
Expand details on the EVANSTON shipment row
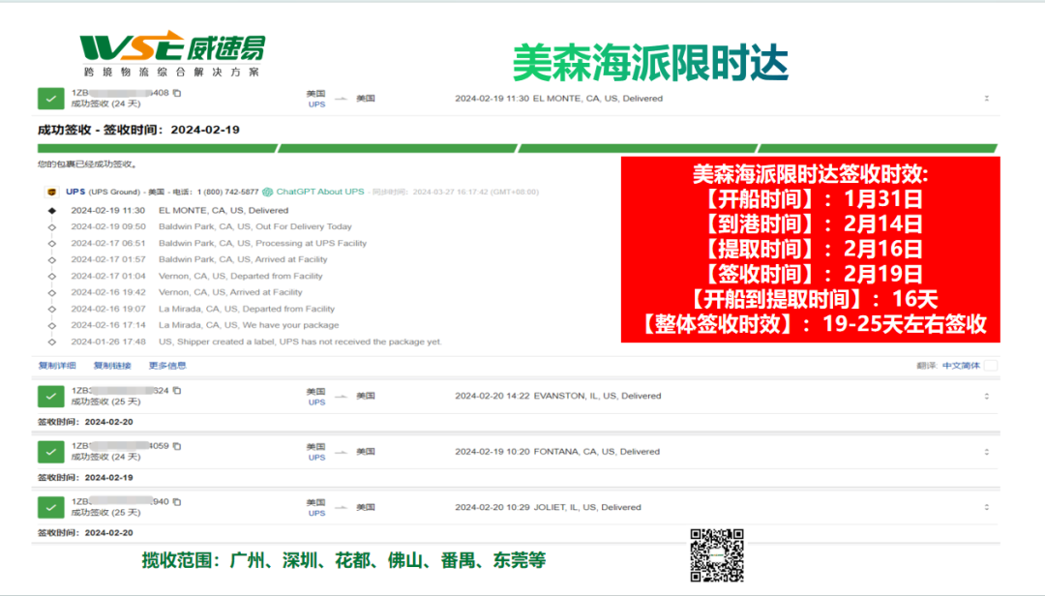pyautogui.click(x=986, y=395)
